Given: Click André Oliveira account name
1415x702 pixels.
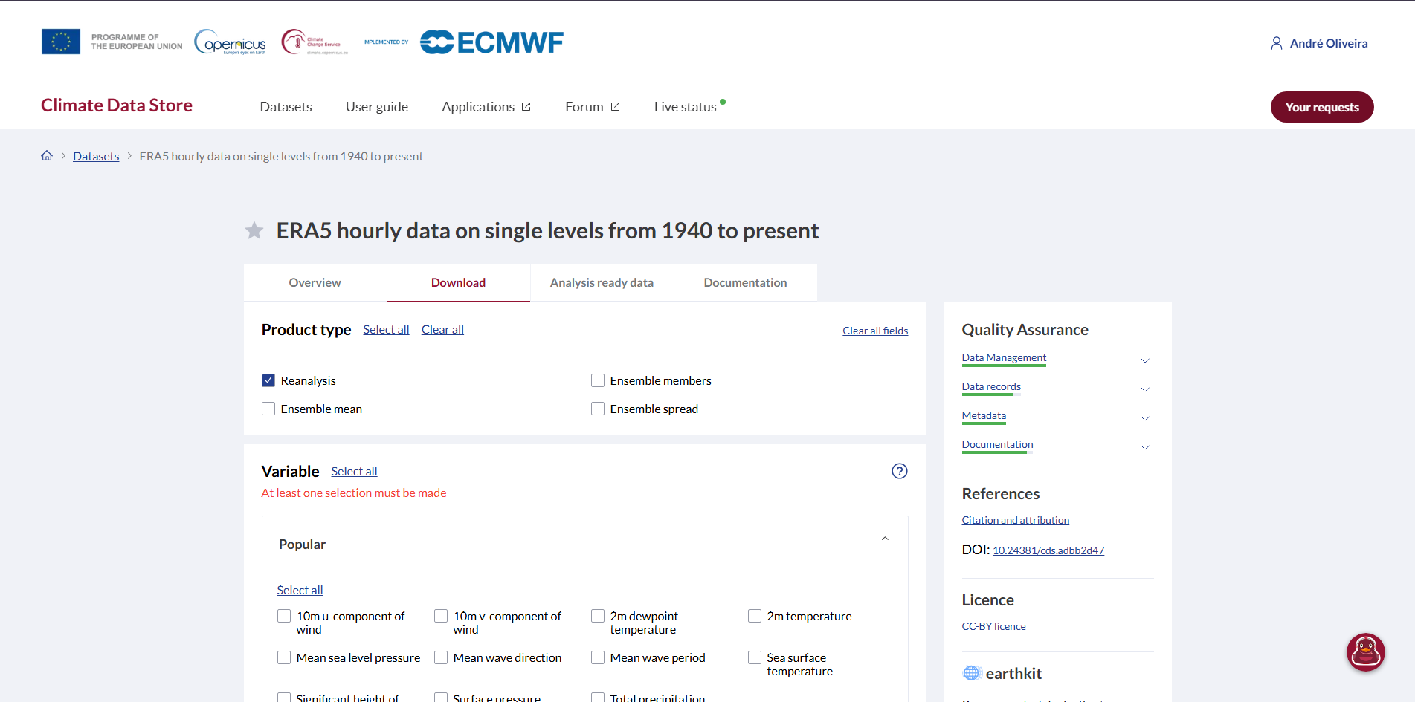Looking at the screenshot, I should [x=1329, y=43].
